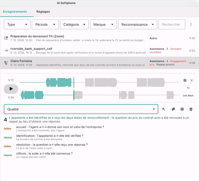
Task: Click the Rechercher search field
Action: click(x=172, y=24)
